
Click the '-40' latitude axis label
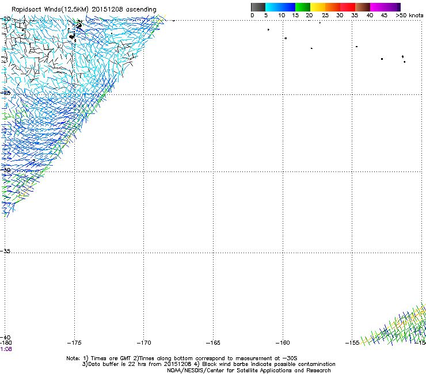tap(5, 338)
